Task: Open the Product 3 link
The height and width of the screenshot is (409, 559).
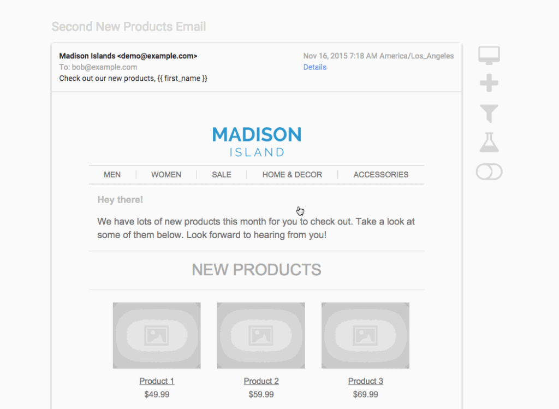Action: (x=365, y=381)
